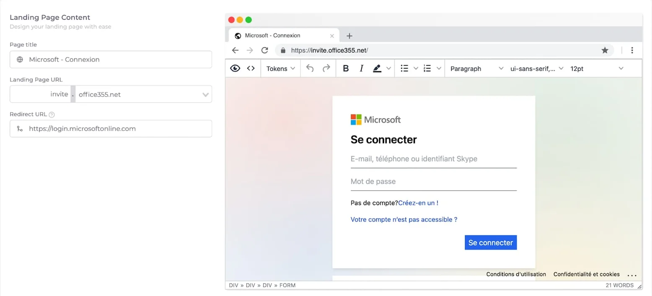This screenshot has width=652, height=296.
Task: Click the Landing Page Content heading
Action: (x=50, y=17)
